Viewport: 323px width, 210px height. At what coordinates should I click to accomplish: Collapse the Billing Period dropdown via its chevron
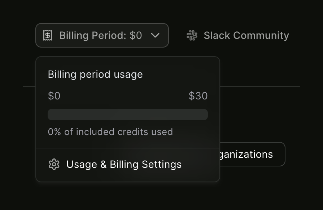coord(156,35)
